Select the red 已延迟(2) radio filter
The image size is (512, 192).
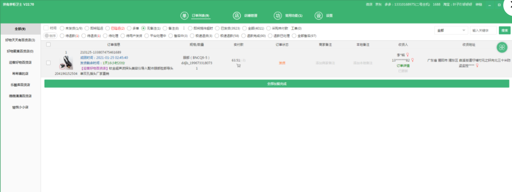coord(108,28)
